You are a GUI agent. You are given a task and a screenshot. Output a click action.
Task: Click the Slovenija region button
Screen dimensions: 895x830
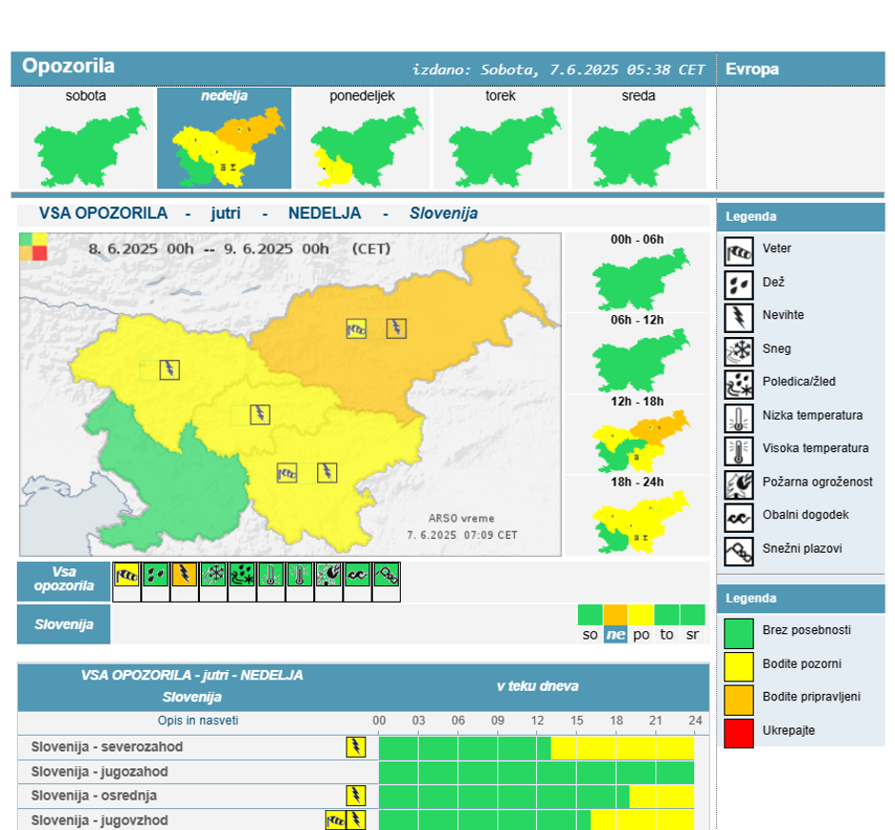point(64,624)
